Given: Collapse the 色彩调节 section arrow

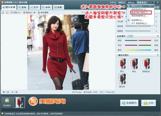Looking at the screenshot, I should (158, 36).
